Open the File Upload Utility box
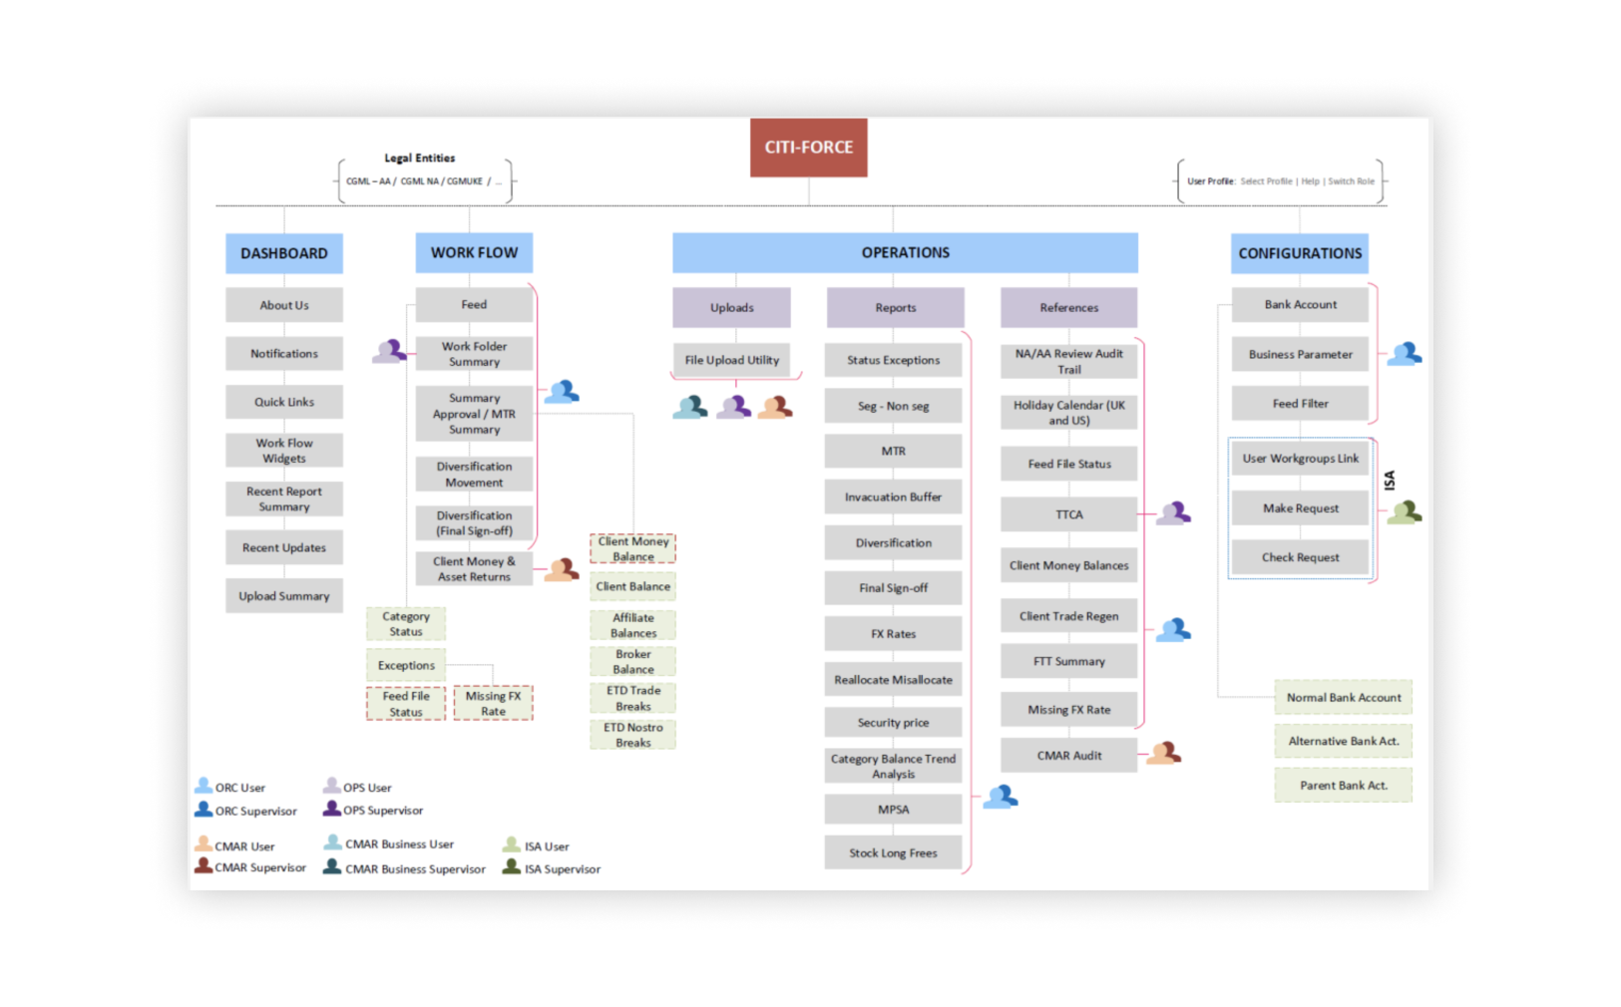Viewport: 1621px width, 1007px height. [x=731, y=360]
